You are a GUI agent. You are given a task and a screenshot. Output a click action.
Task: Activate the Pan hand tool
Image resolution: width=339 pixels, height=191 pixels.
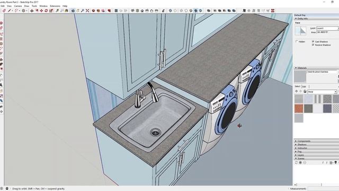coord(78,11)
